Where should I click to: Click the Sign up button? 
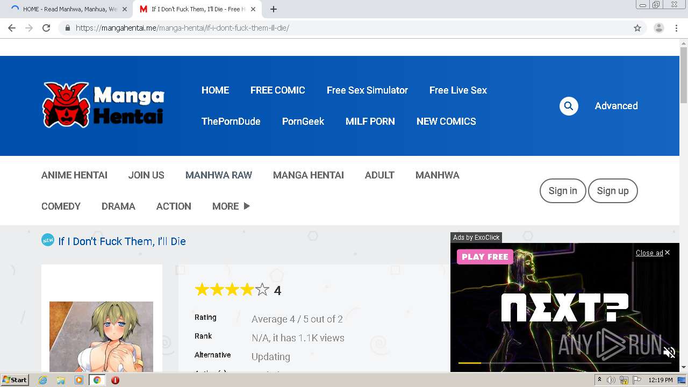(x=613, y=191)
